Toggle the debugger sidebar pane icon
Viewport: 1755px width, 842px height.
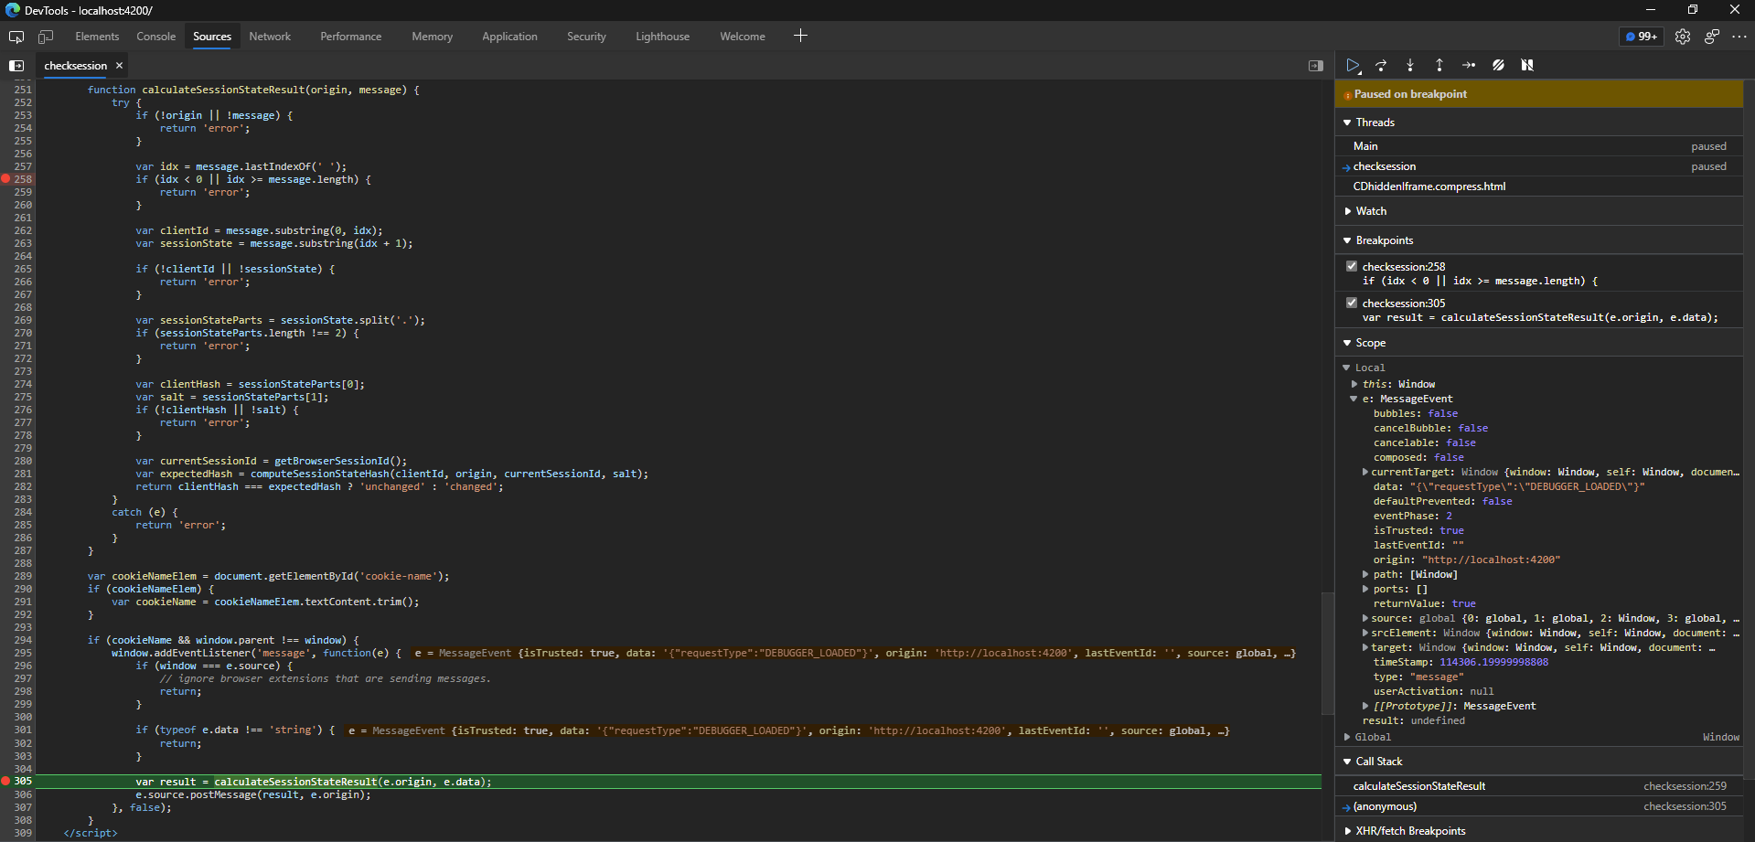click(1316, 66)
